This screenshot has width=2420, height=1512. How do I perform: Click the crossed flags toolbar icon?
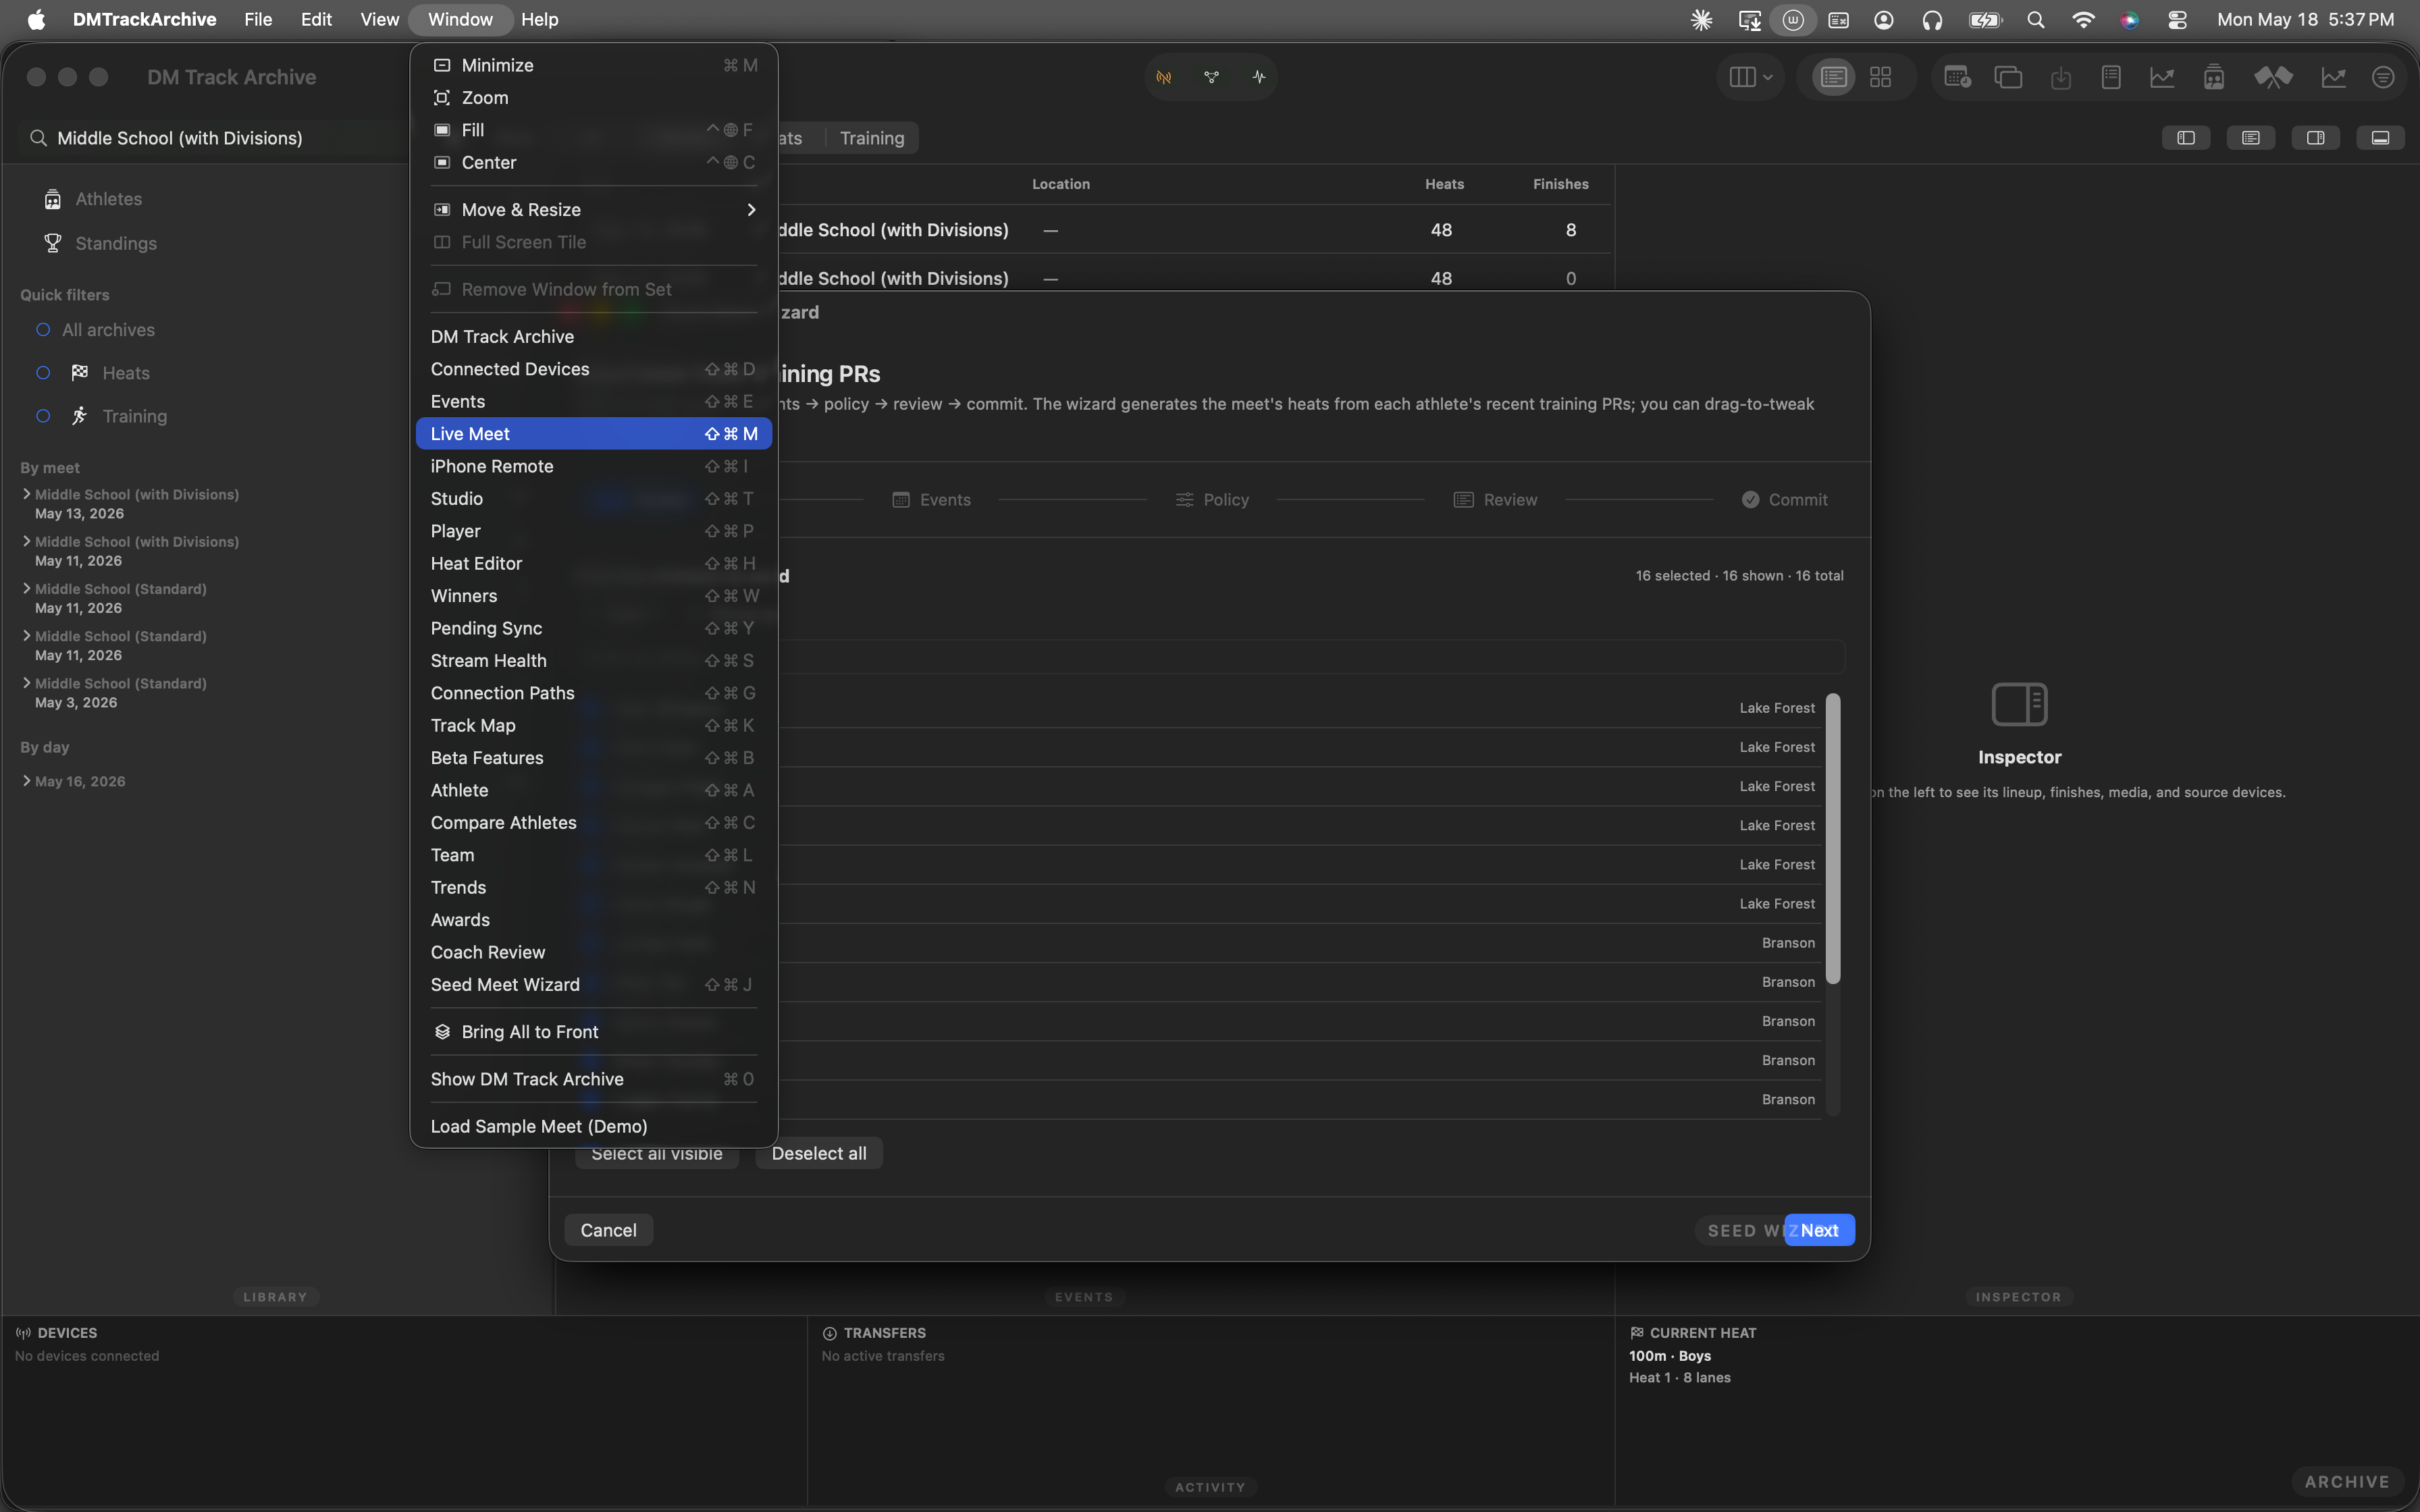(x=2273, y=77)
